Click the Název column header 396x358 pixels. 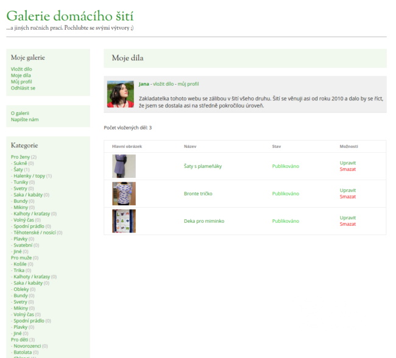(x=190, y=147)
